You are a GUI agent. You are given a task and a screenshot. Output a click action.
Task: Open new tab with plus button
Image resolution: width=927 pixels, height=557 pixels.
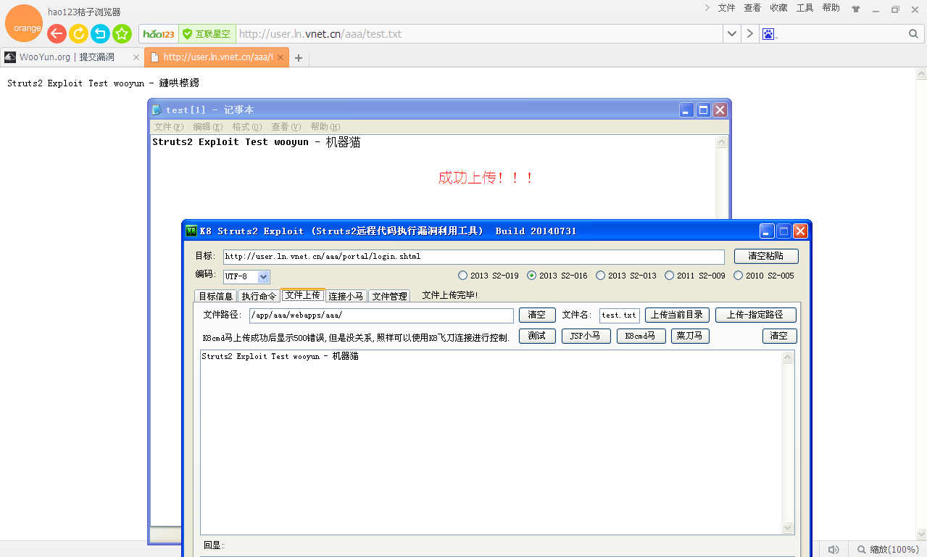[299, 58]
